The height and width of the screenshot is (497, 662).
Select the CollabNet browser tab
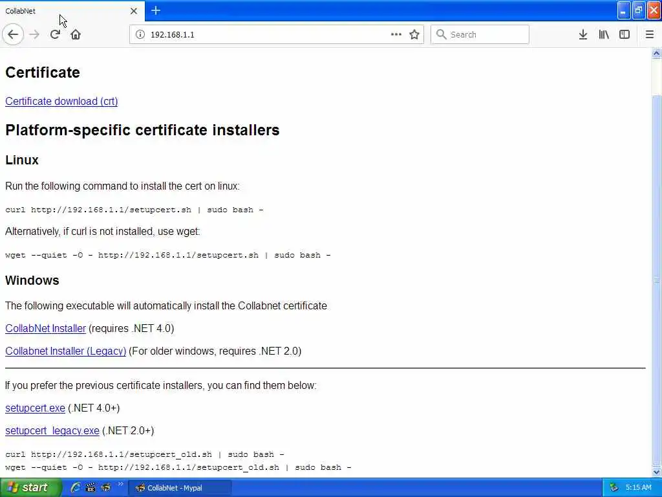click(x=72, y=11)
